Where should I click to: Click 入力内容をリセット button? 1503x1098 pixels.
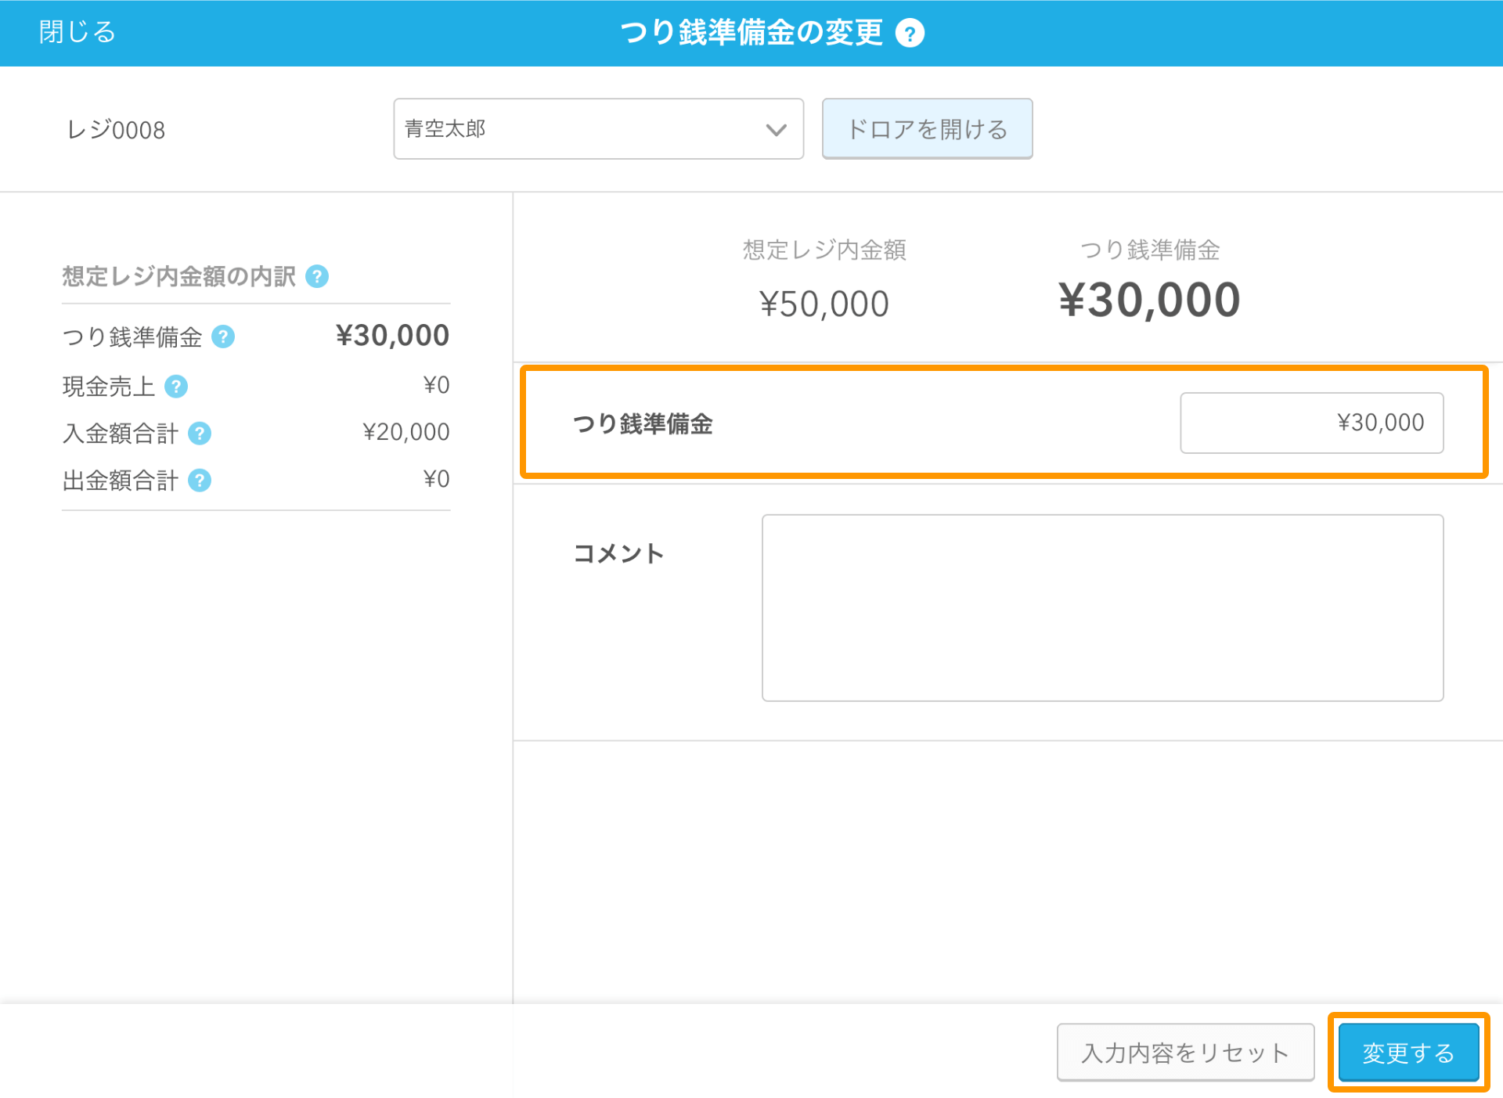[x=1185, y=1053]
